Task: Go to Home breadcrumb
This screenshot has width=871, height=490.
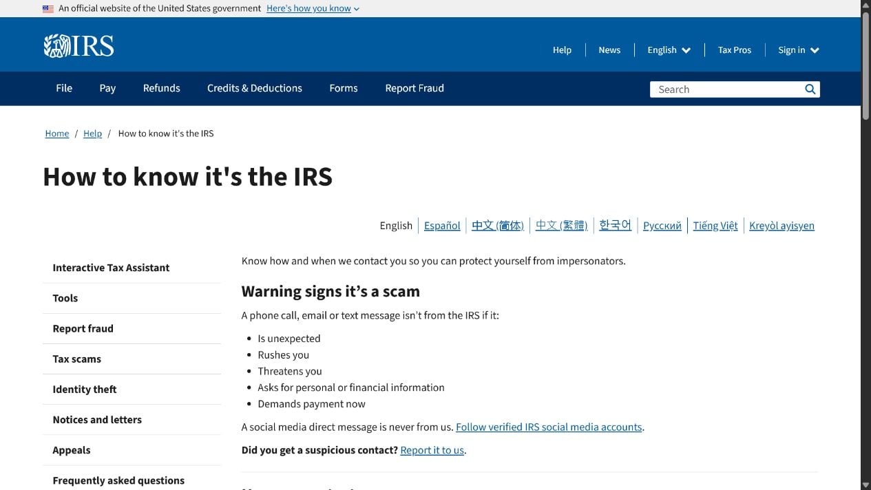Action: click(x=57, y=134)
